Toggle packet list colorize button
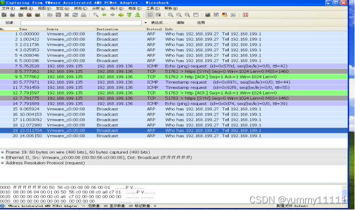Viewport: 355px width, 210px height. [x=150, y=15]
